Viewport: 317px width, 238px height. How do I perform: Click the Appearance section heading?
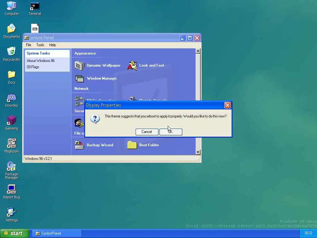(85, 53)
